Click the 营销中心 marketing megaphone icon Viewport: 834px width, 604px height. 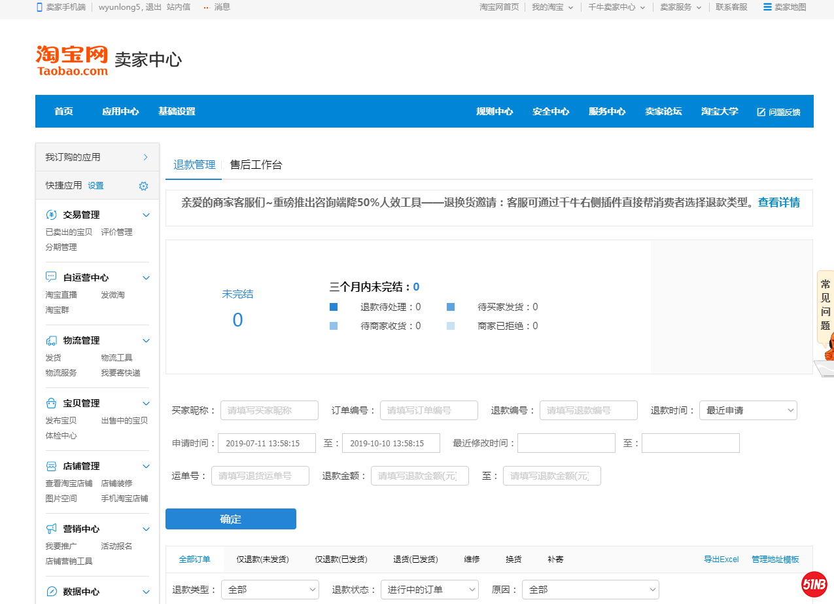[51, 528]
